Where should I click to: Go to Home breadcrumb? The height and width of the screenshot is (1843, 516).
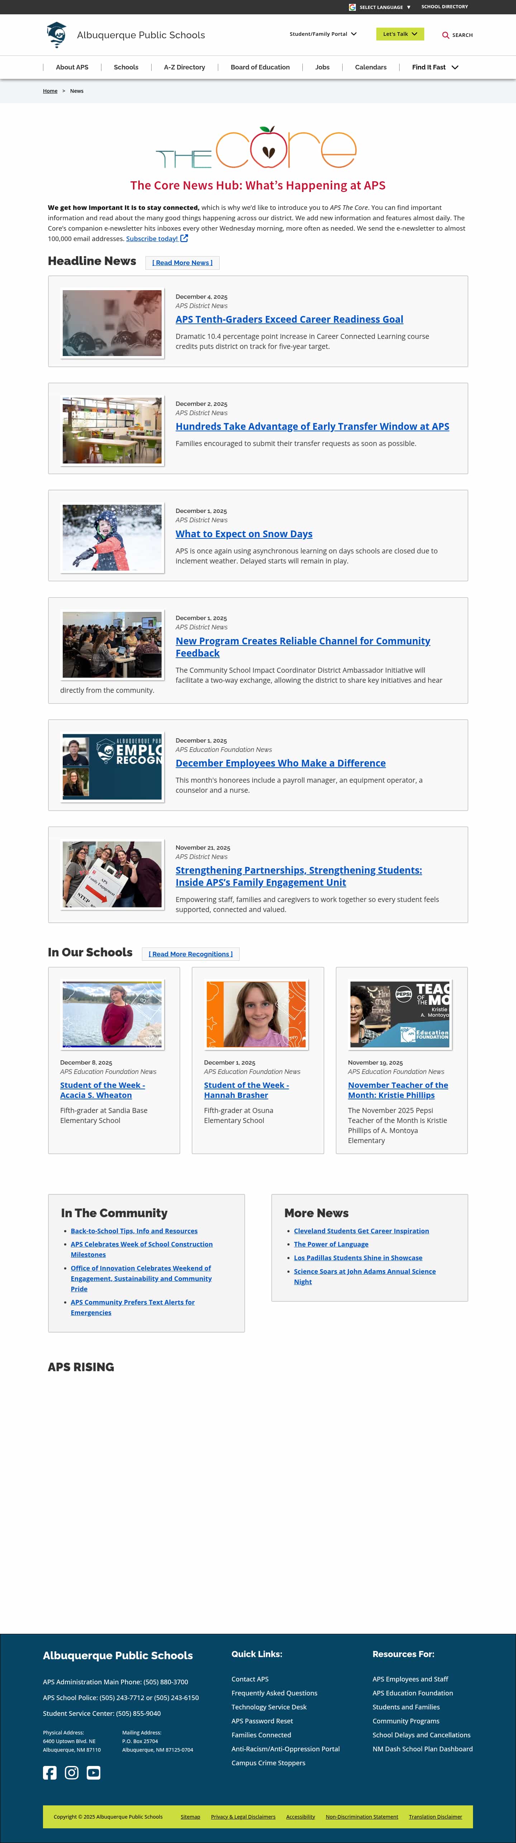50,91
